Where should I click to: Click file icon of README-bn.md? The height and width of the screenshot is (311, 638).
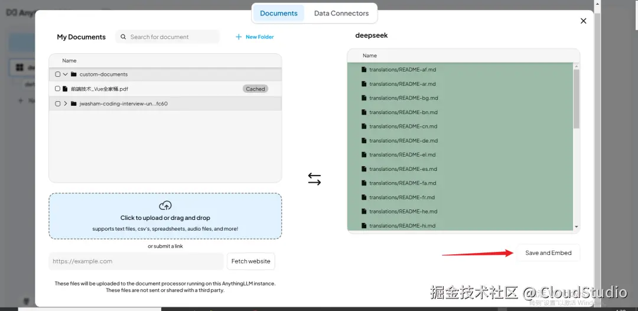pyautogui.click(x=364, y=112)
